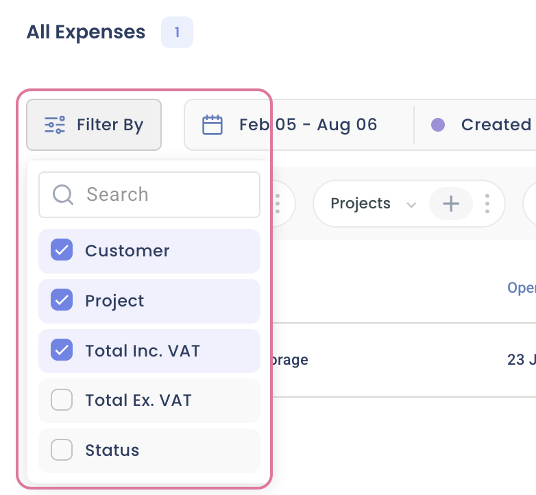Expand the Projects dropdown chevron
The image size is (536, 495).
click(x=411, y=204)
